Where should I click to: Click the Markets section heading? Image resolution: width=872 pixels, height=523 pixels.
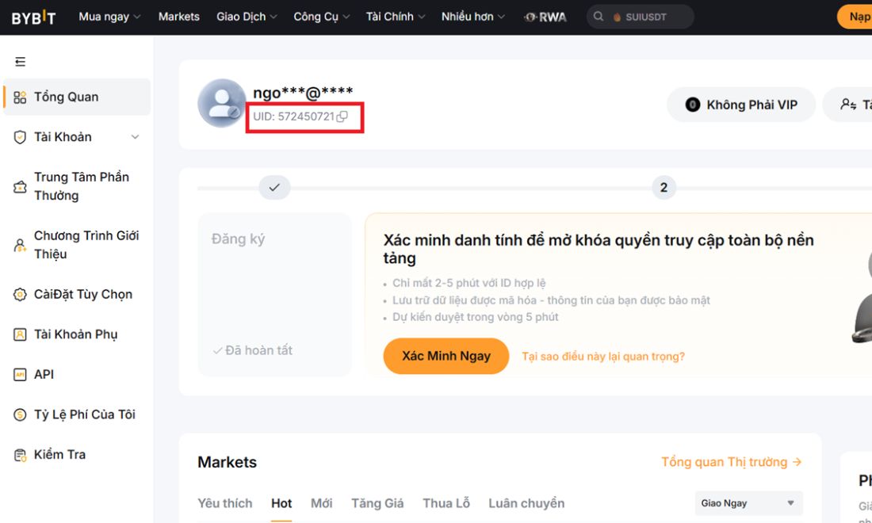[x=227, y=462]
